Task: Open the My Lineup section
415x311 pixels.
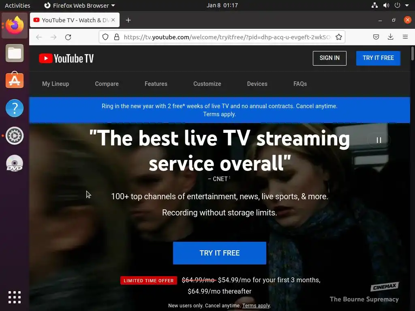Action: tap(56, 84)
